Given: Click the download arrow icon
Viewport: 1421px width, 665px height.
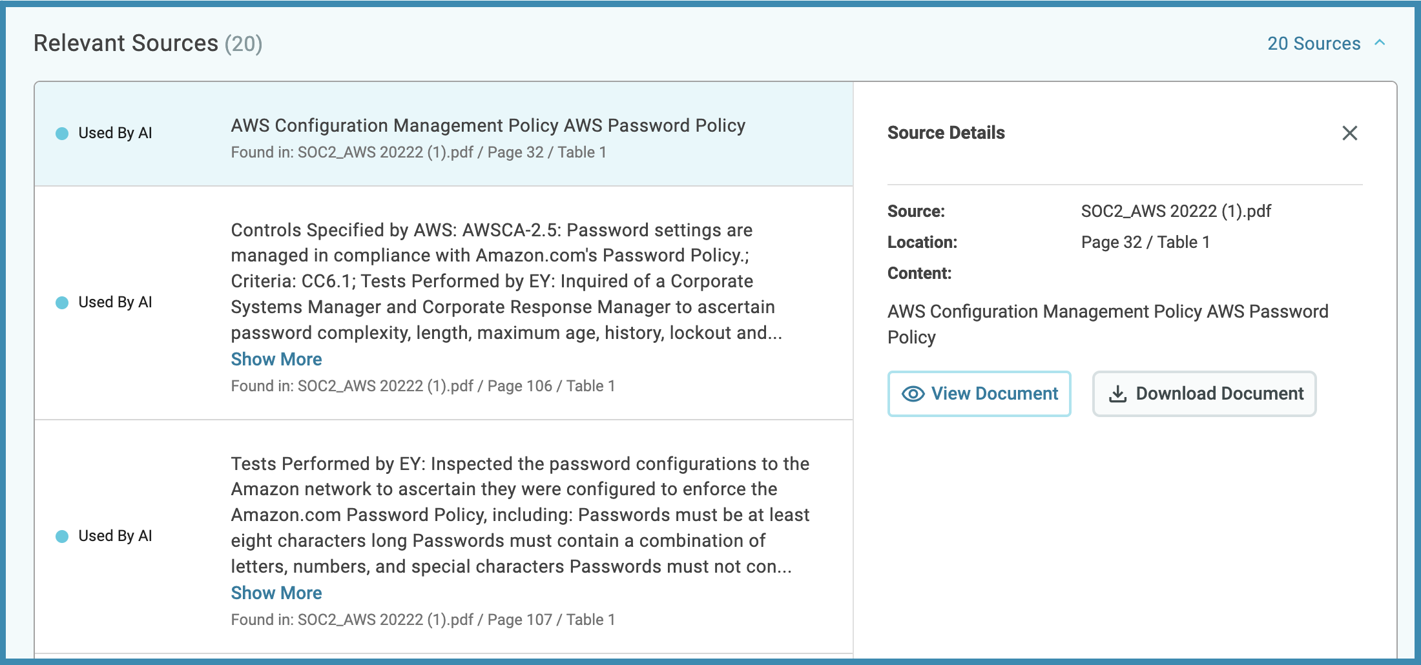Looking at the screenshot, I should [x=1117, y=394].
